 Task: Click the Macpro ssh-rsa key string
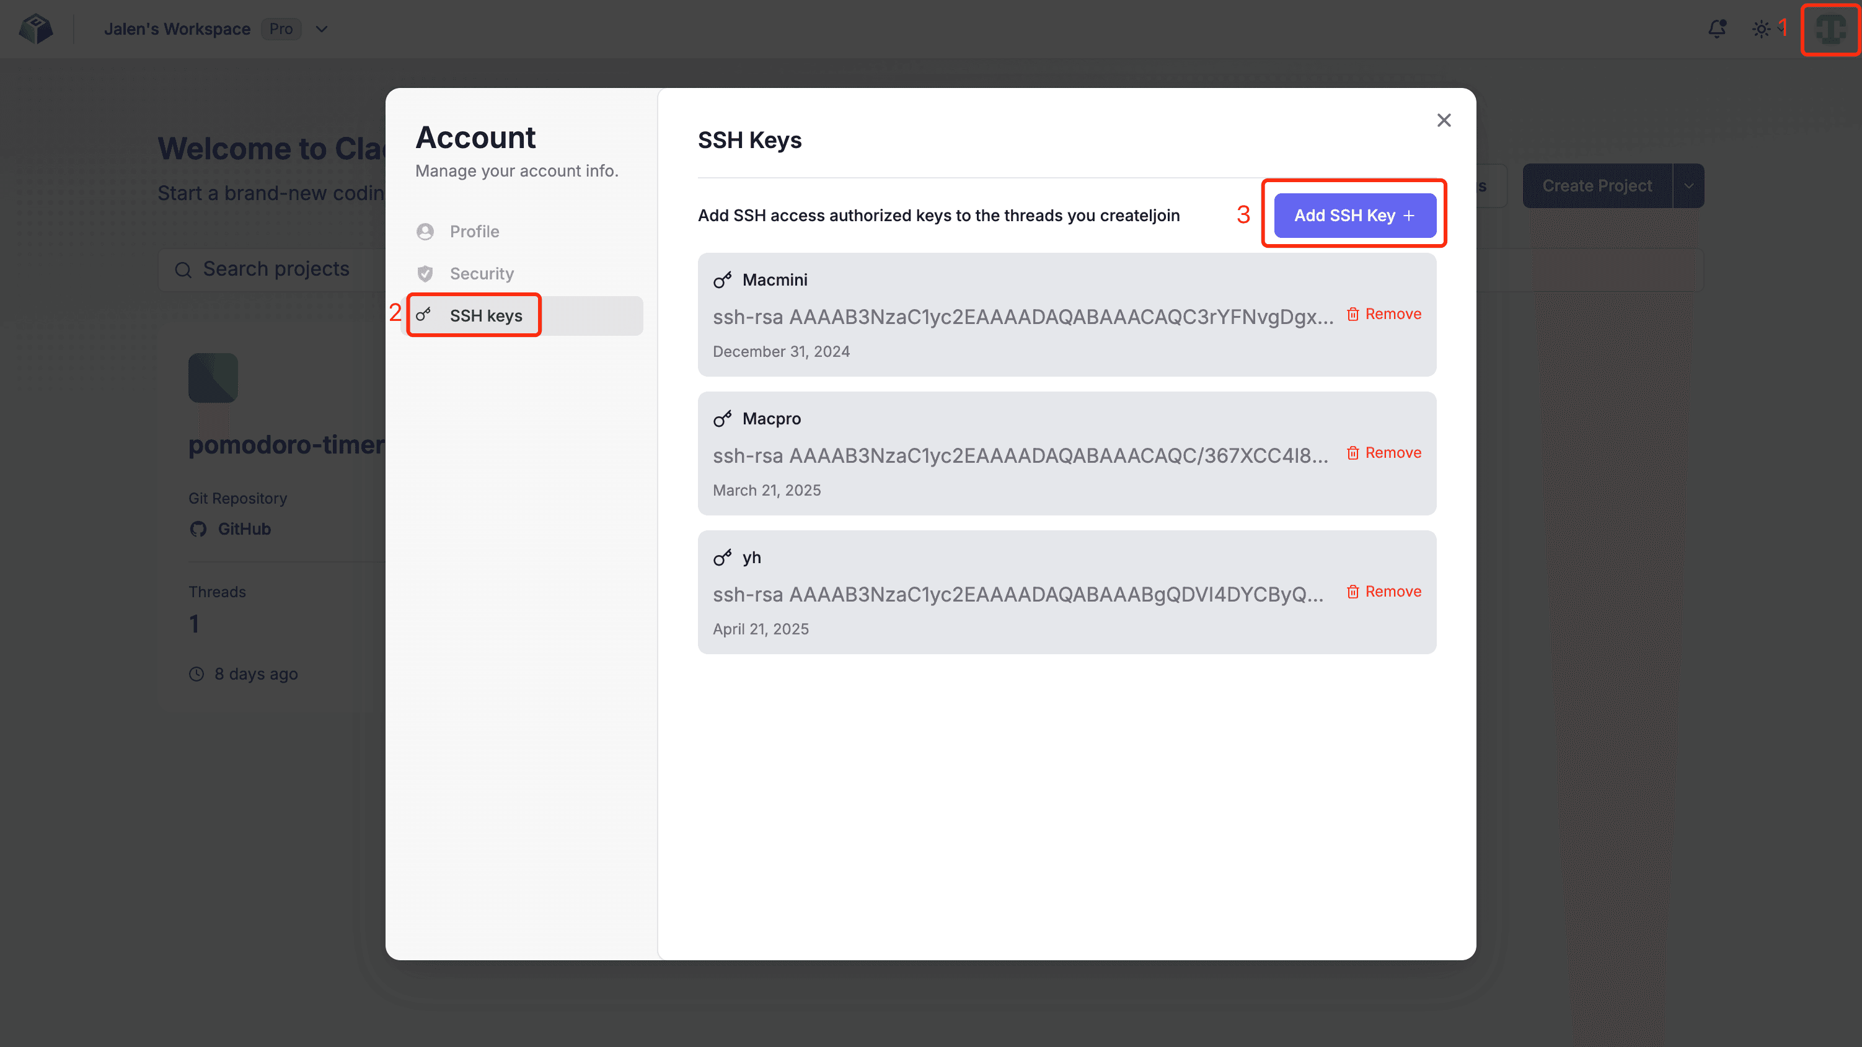(1021, 455)
